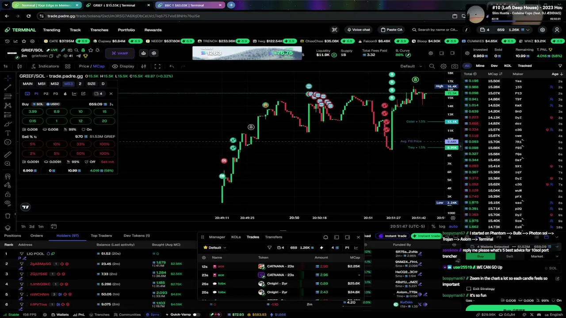Toggle sell protection shield labeled Off
566x318 pixels.
click(89, 162)
